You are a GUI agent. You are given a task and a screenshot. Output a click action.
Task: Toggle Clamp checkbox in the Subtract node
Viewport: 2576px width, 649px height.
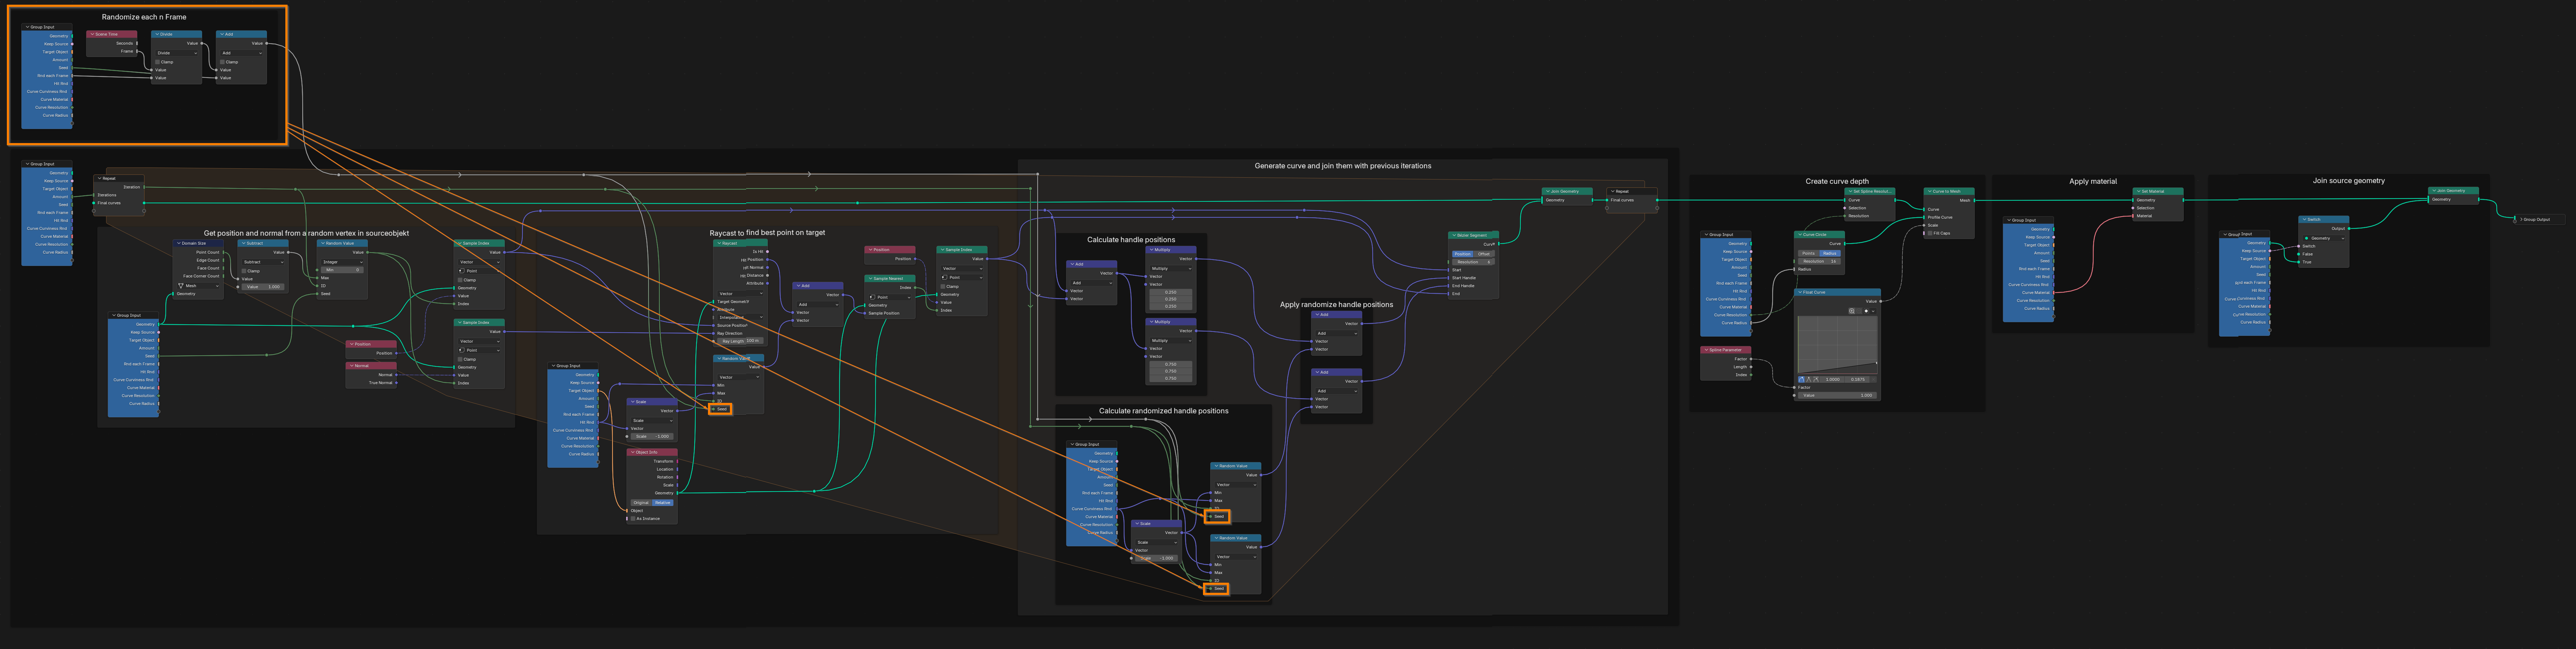point(244,271)
